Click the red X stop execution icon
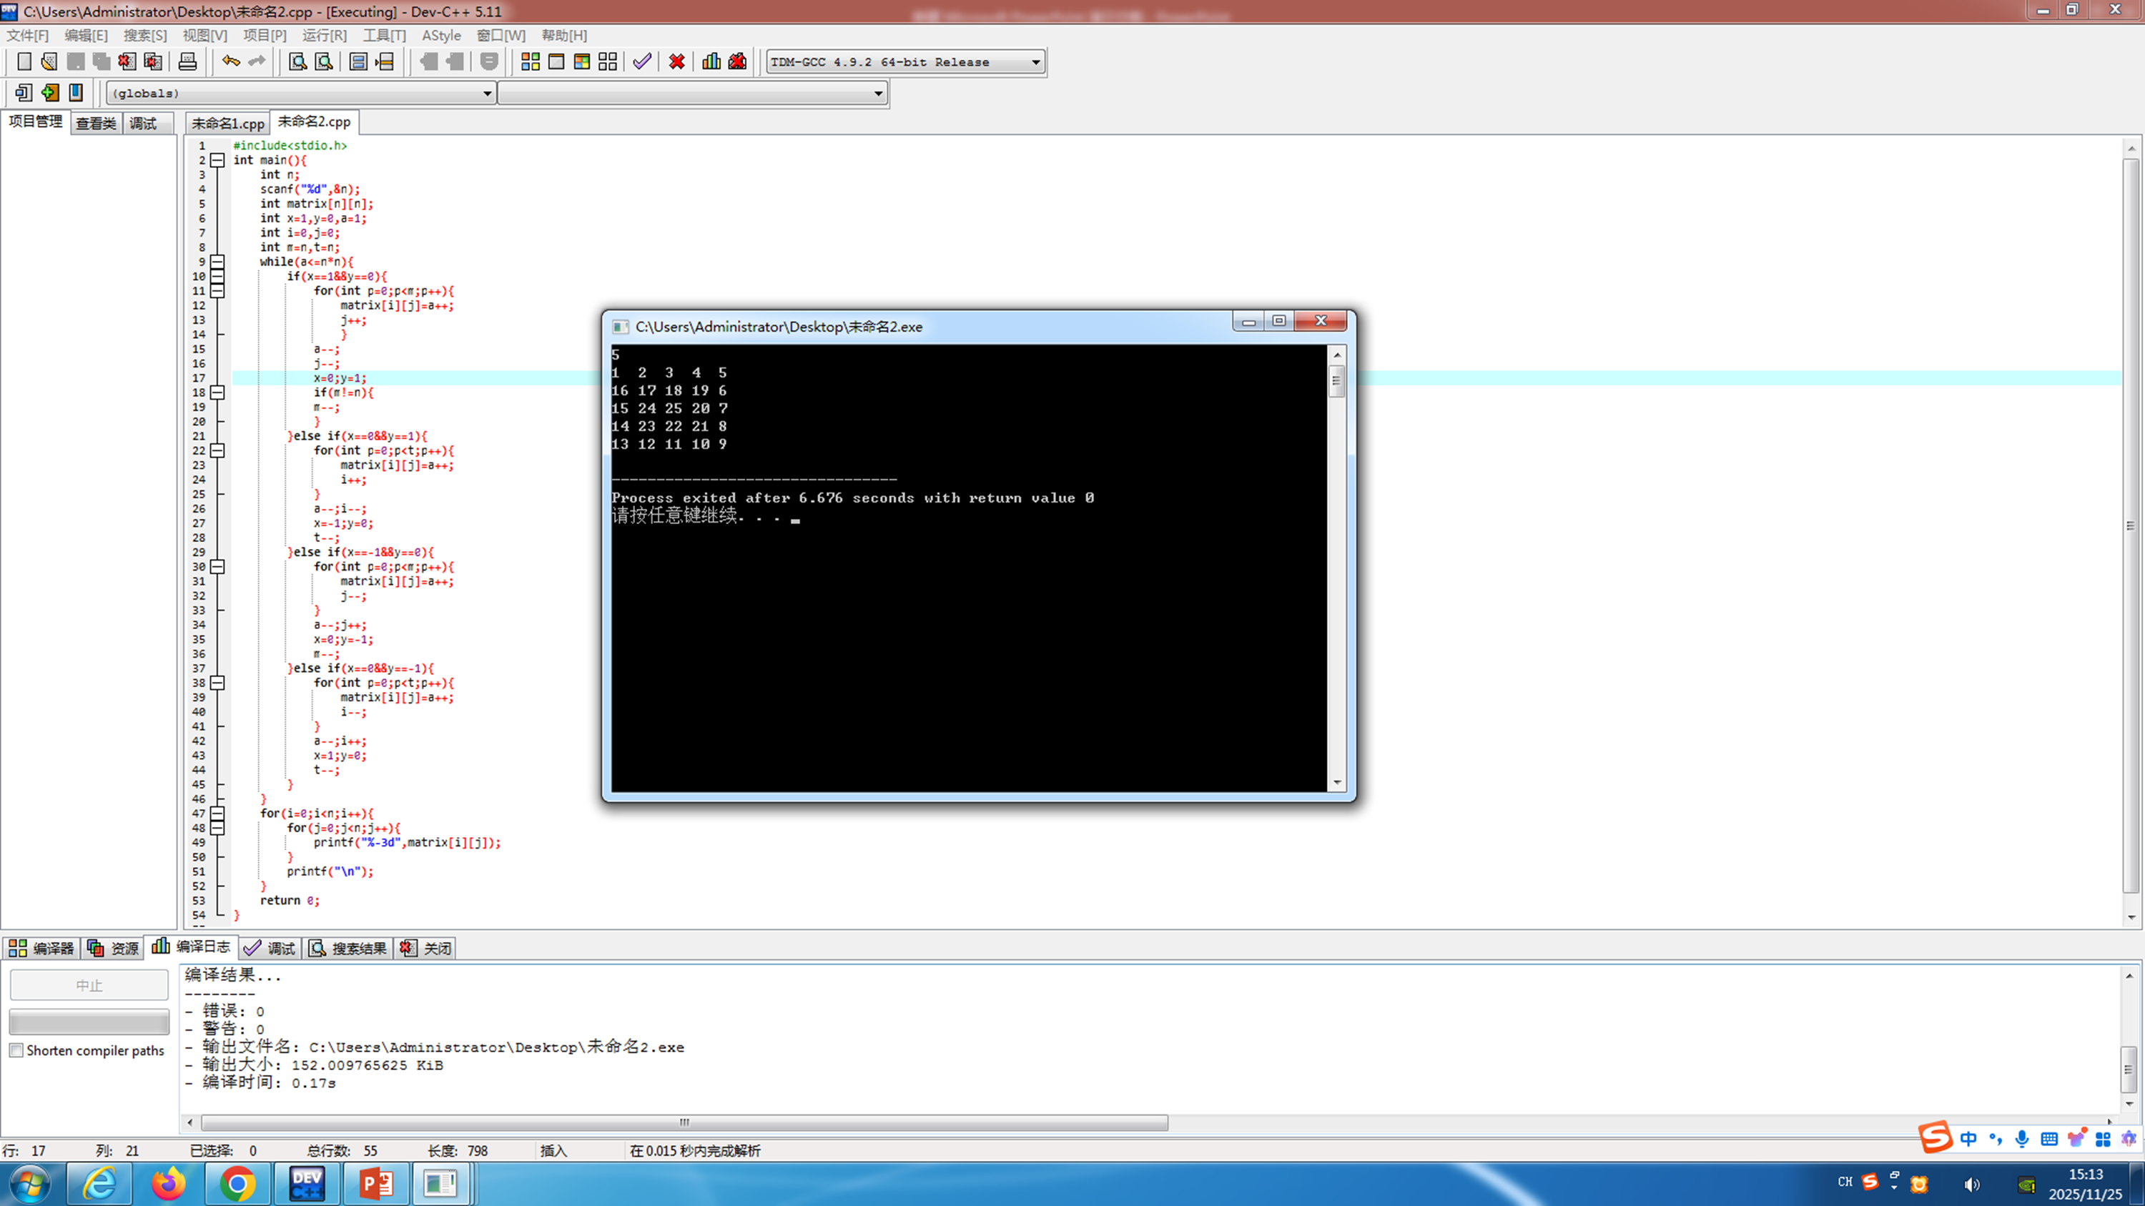The image size is (2145, 1206). 676,61
